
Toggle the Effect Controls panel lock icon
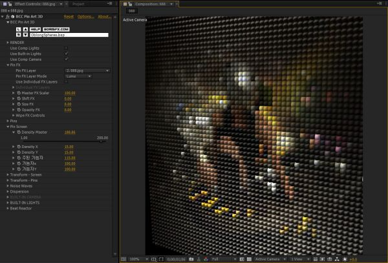click(10, 4)
